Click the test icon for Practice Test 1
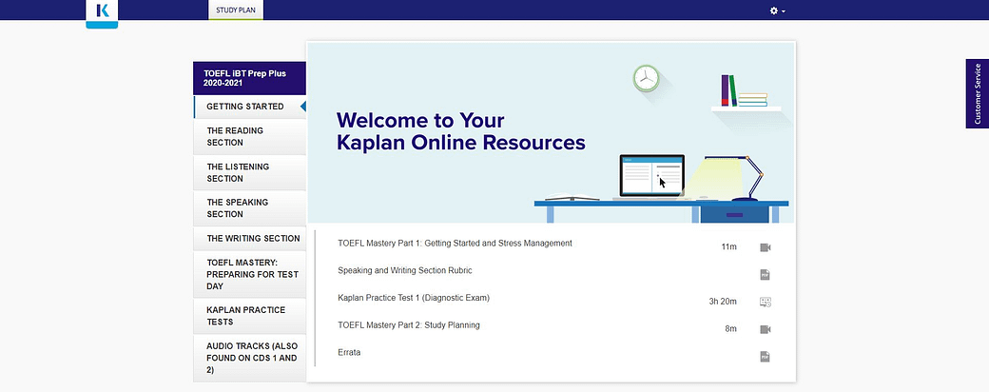Screen dimensions: 989x392 (x=766, y=302)
